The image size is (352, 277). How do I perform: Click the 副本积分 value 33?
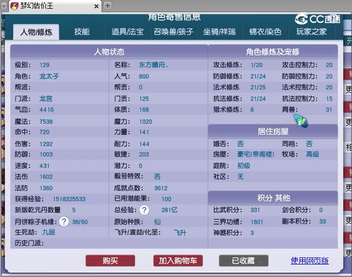pos(322,221)
